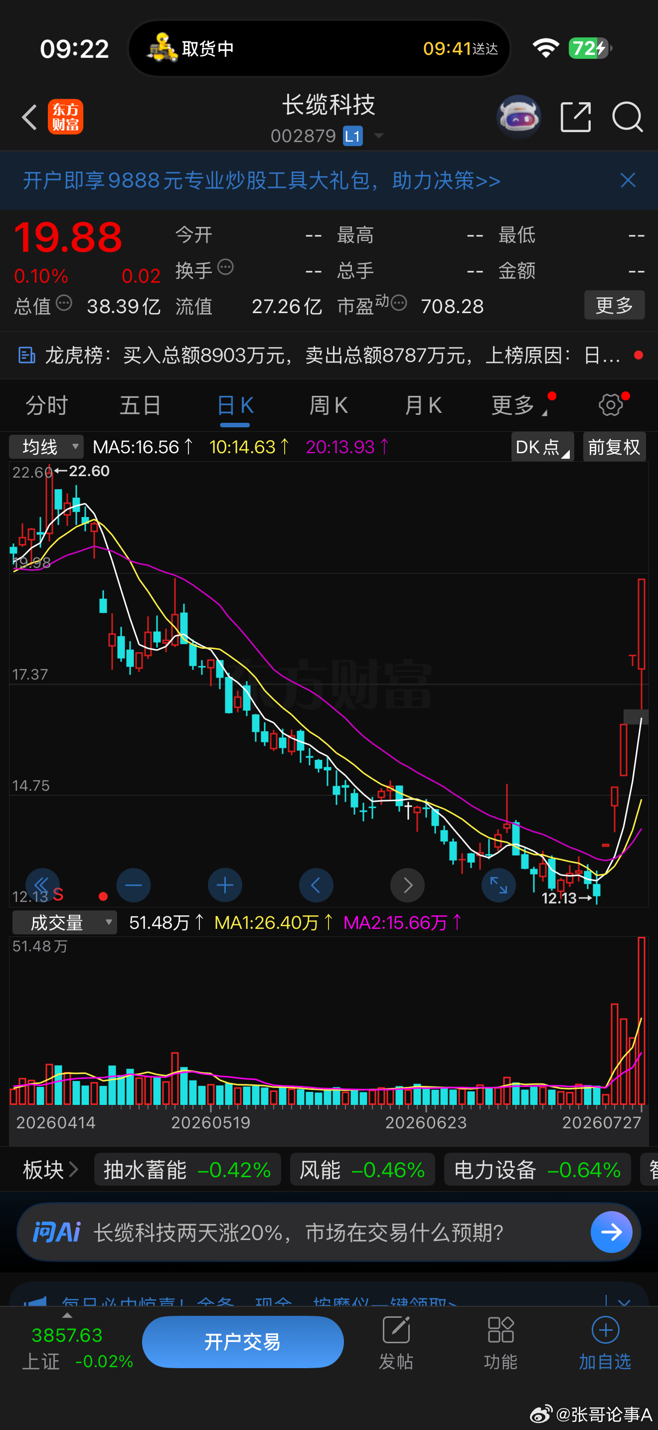
Task: Open the 换手 info circle icon
Action: (x=225, y=267)
